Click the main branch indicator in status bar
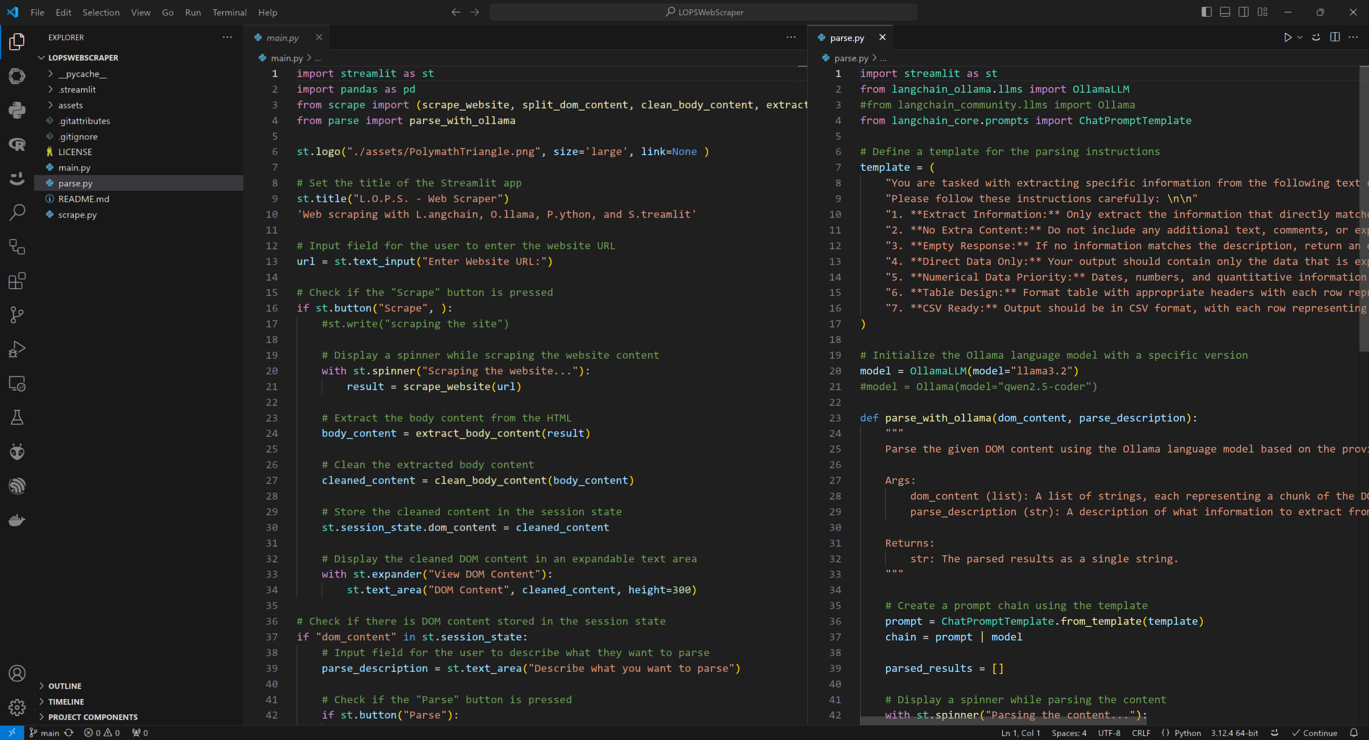 (44, 733)
